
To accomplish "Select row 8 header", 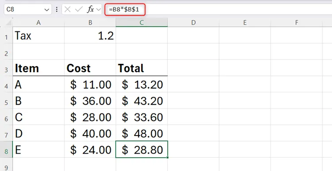I will pos(6,149).
